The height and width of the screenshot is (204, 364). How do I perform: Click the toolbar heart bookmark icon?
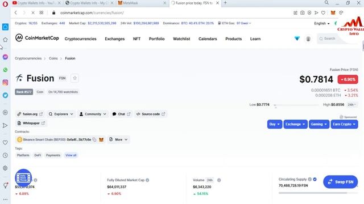click(323, 12)
